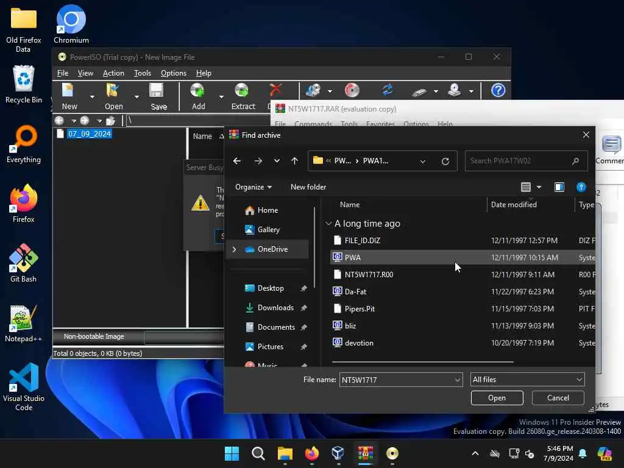Viewport: 624px width, 468px height.
Task: Open the New button dropdown arrow in PowerISO
Action: (93, 97)
